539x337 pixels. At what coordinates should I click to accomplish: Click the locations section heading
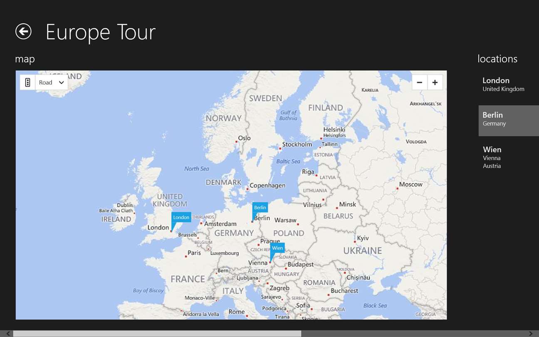[x=497, y=59]
